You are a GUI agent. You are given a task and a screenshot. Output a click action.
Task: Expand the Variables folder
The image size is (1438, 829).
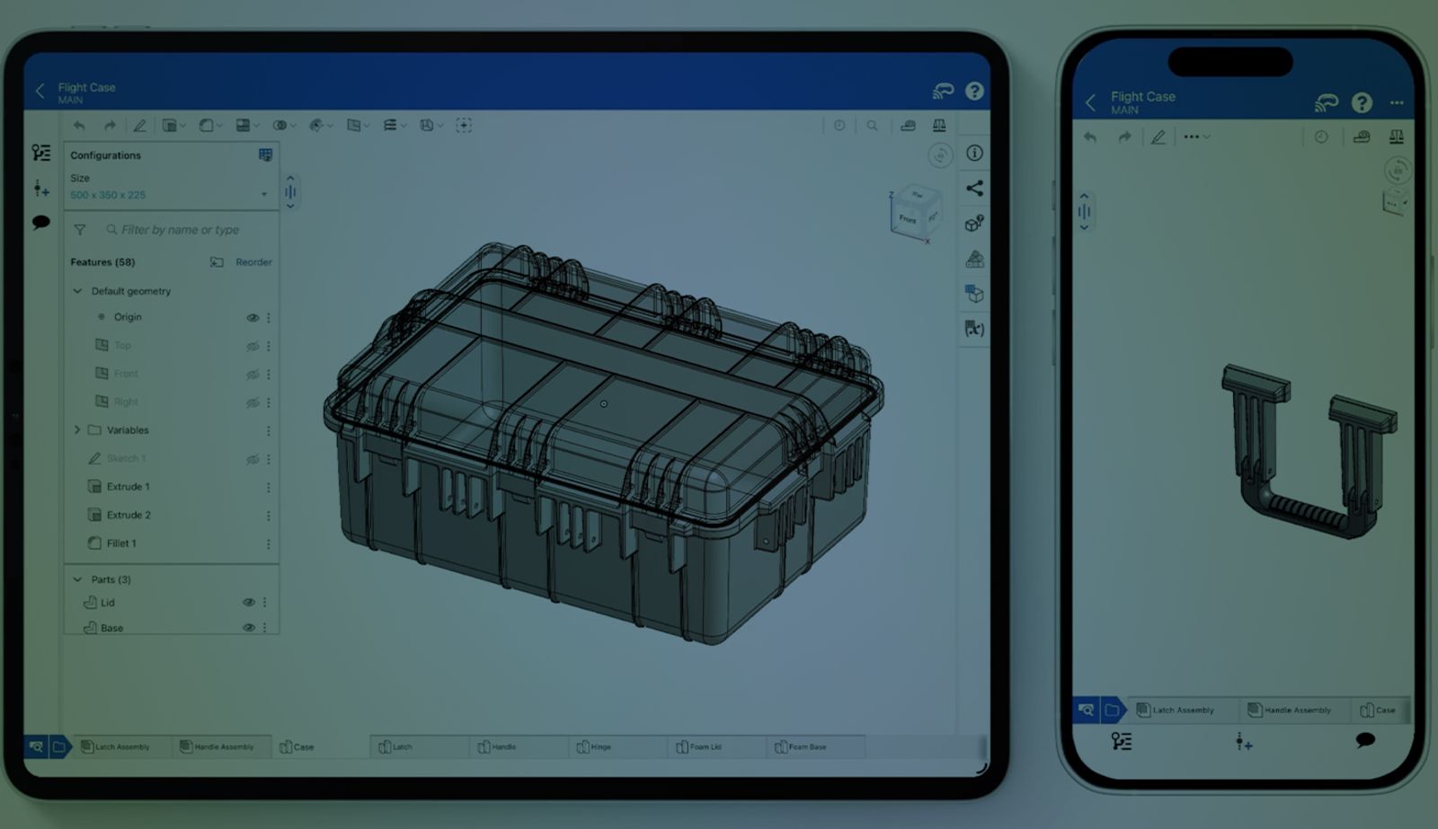click(x=77, y=430)
